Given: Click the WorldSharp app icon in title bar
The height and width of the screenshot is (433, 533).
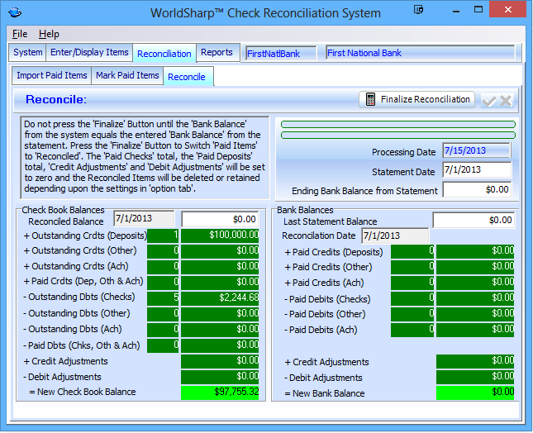Looking at the screenshot, I should pos(17,13).
